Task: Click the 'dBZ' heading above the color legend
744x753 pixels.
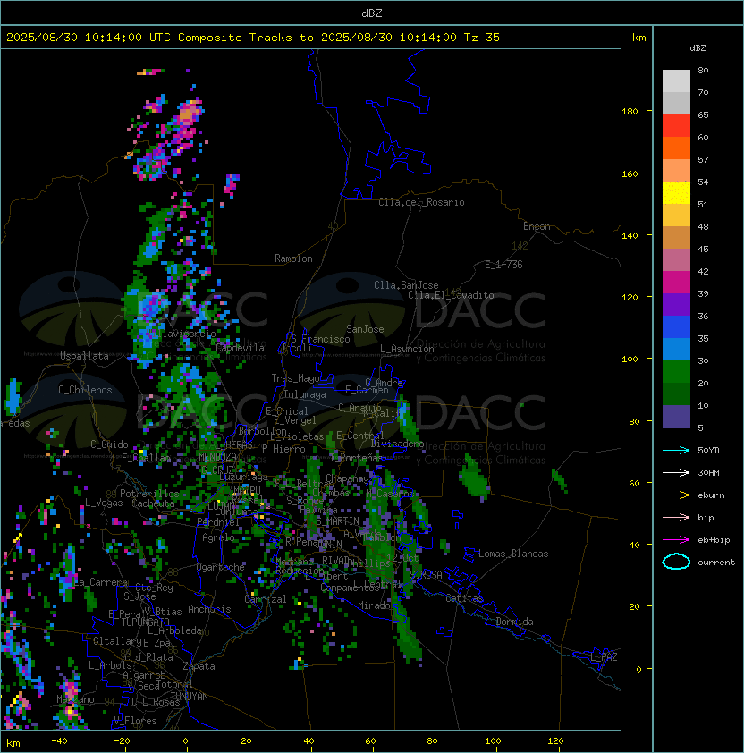Action: [697, 48]
